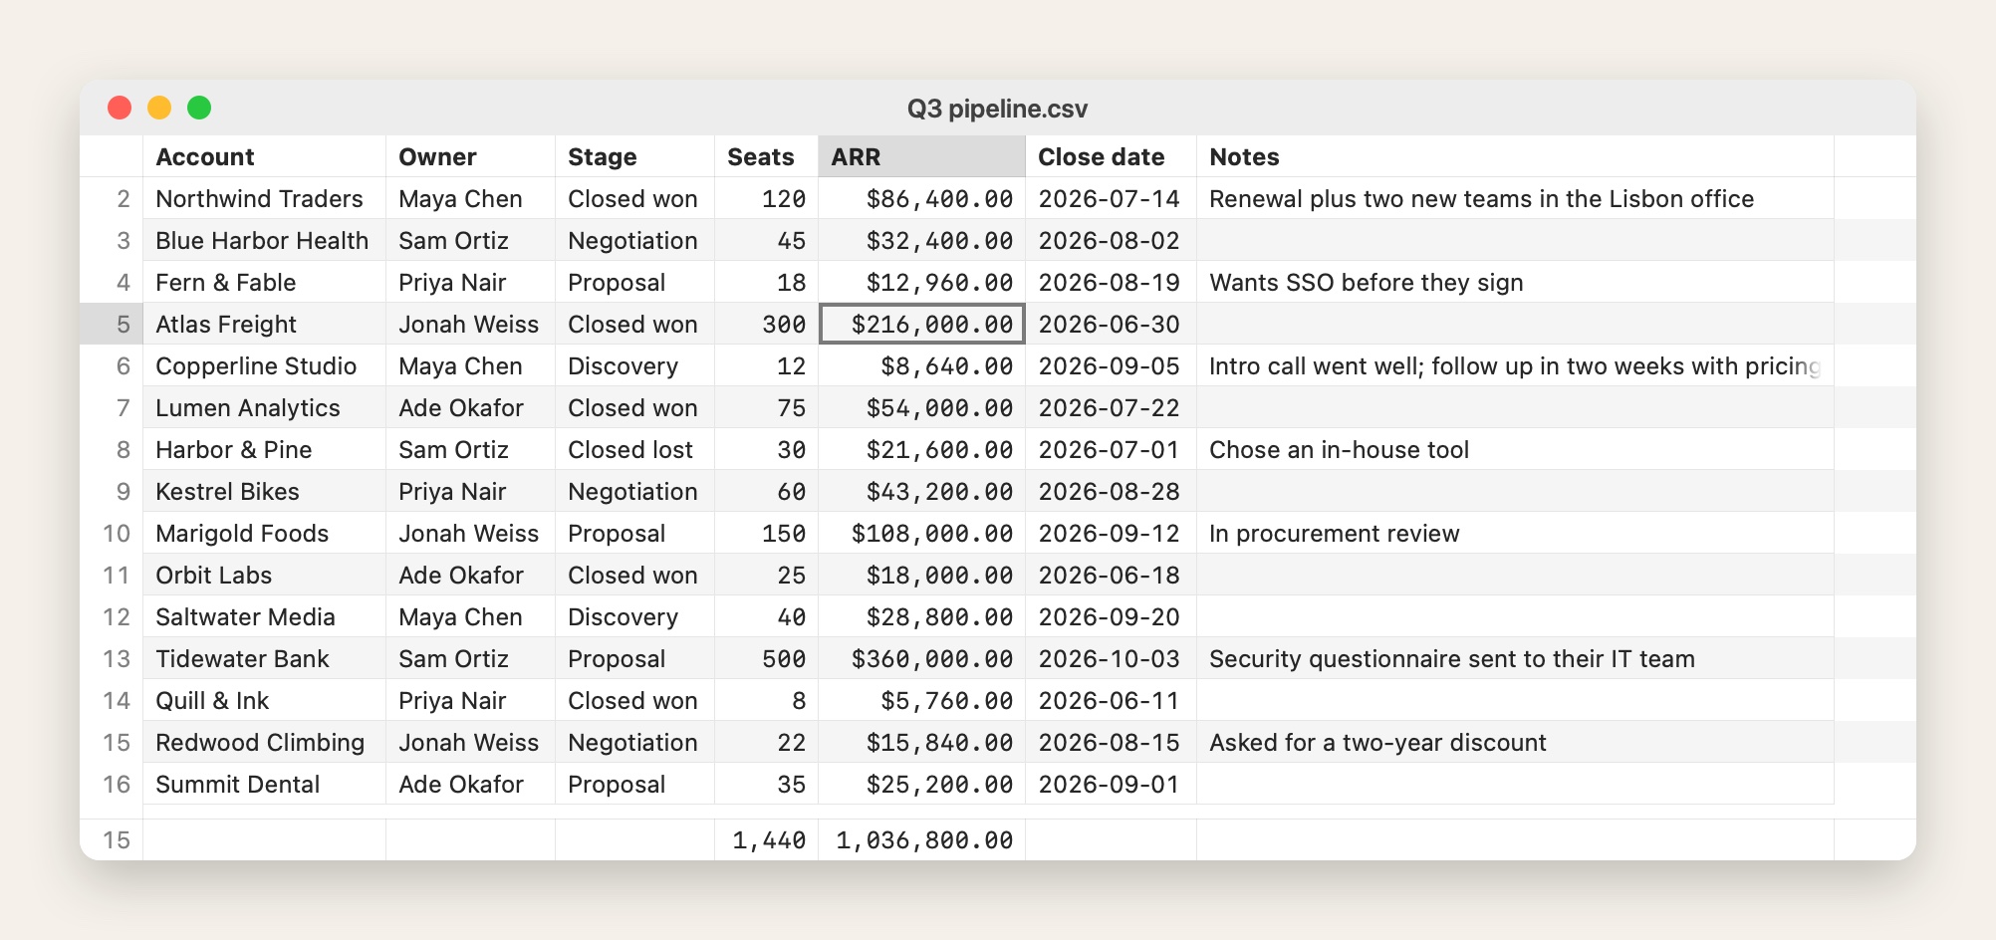1996x940 pixels.
Task: Click the $360,000.00 ARR cell
Action: pos(921,658)
